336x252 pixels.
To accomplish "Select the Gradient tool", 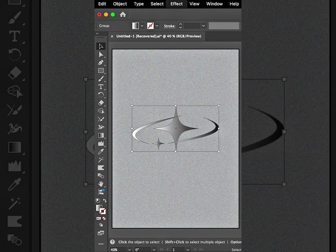I will (x=101, y=135).
